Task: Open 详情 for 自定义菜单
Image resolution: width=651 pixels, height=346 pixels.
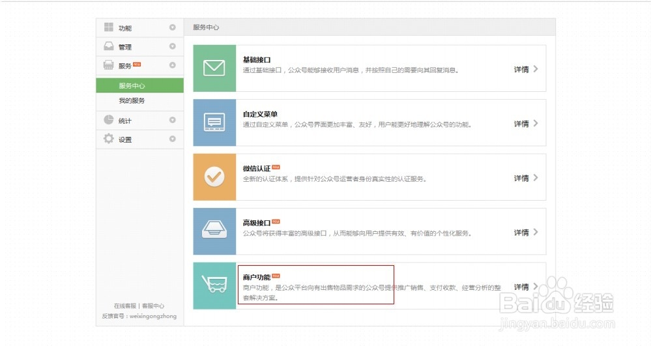Action: [521, 124]
